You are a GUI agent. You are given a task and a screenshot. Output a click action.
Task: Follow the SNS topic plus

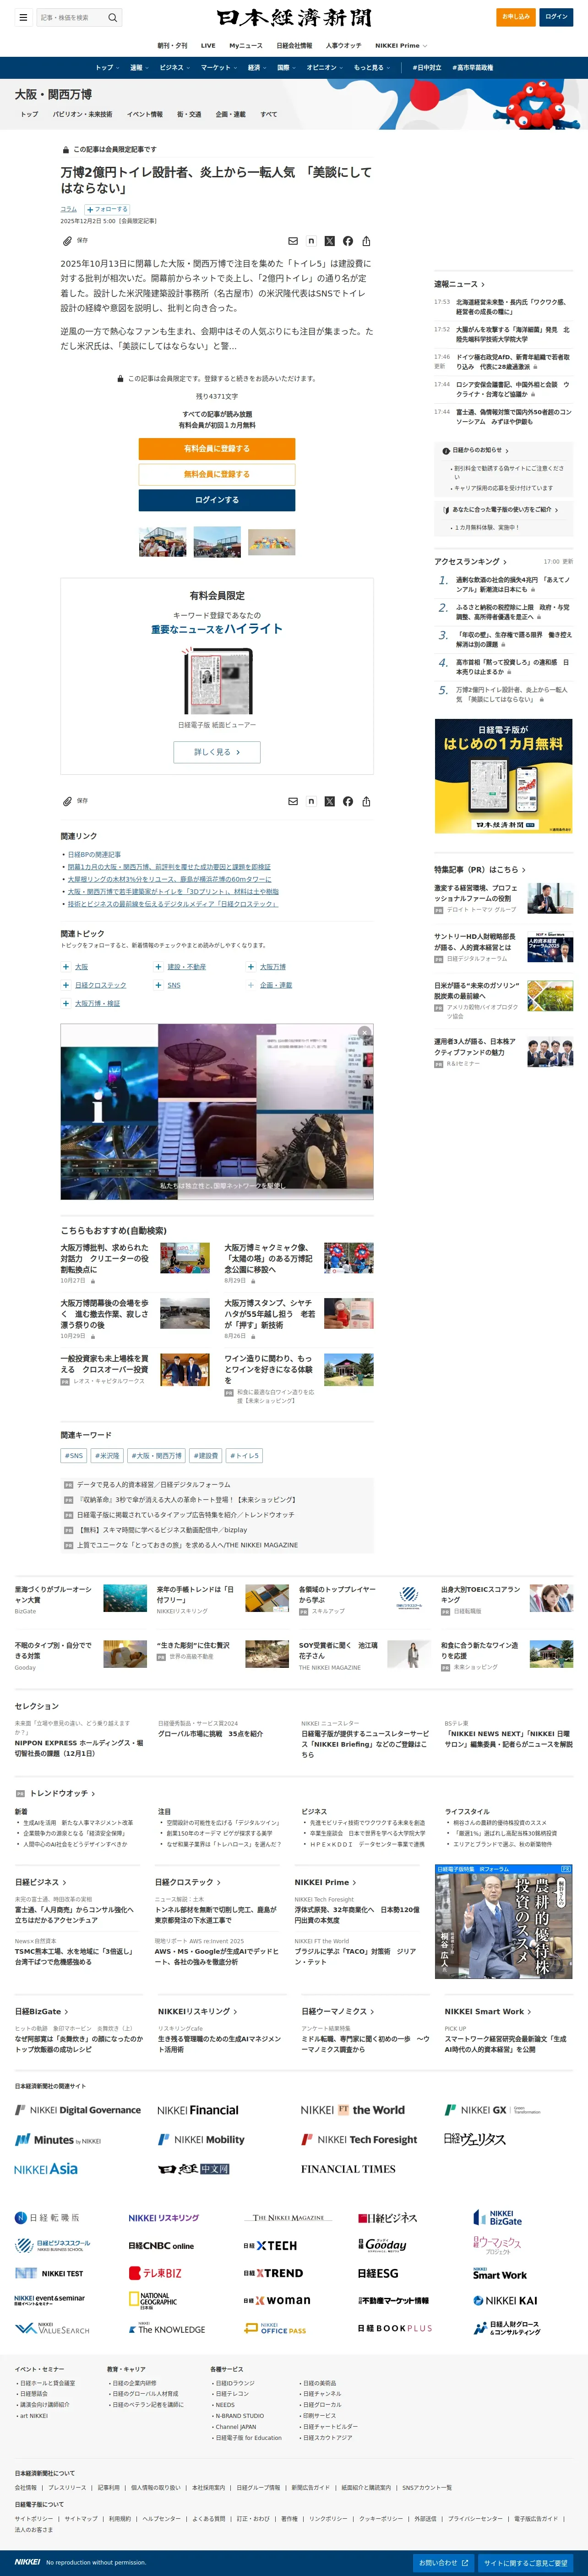tap(158, 985)
